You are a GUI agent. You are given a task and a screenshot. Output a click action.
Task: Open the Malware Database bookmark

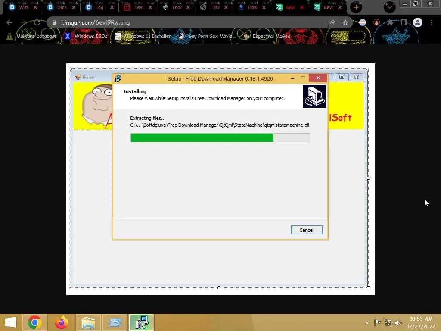32,36
